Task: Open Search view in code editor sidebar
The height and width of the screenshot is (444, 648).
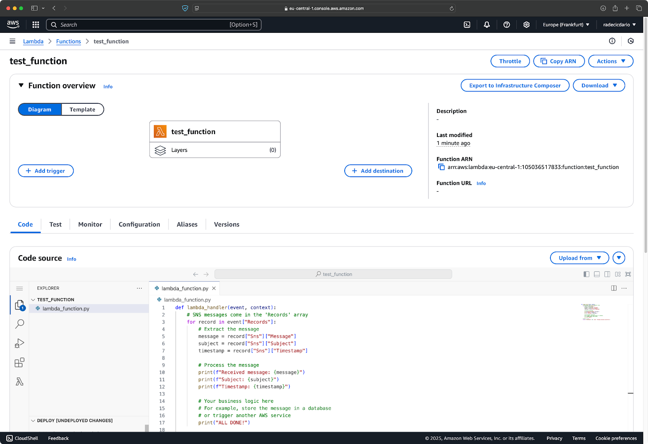Action: [19, 324]
